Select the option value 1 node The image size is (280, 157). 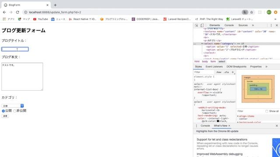pyautogui.click(x=232, y=47)
